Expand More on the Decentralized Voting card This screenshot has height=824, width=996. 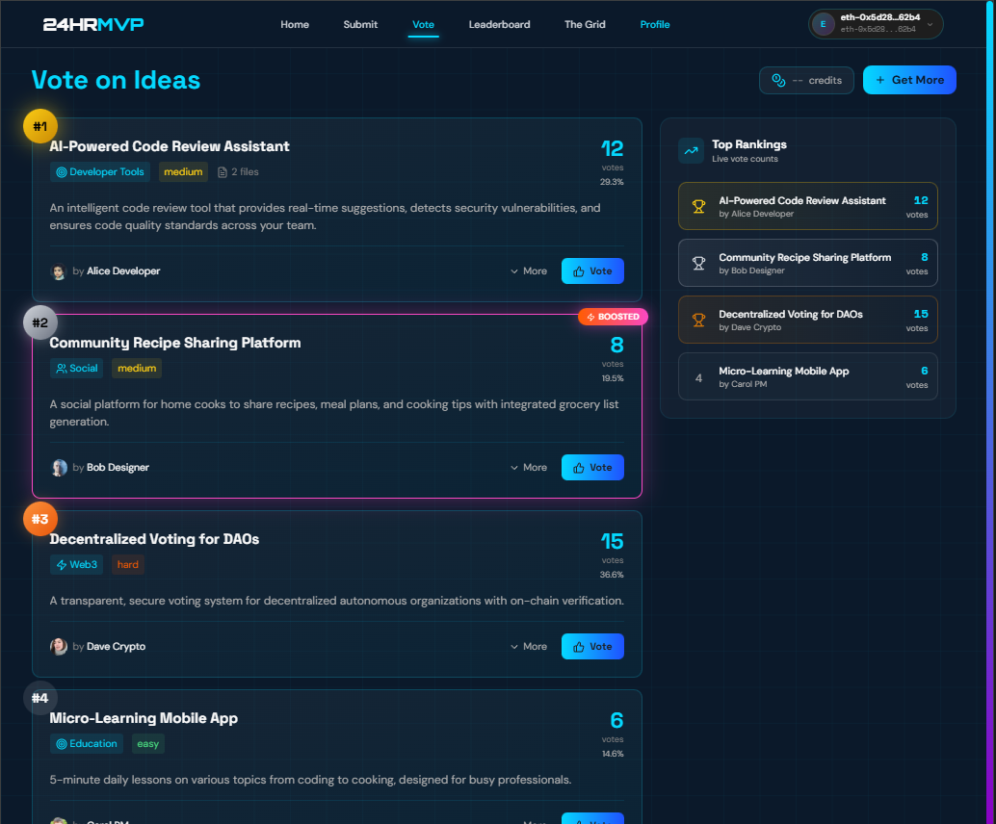coord(528,646)
